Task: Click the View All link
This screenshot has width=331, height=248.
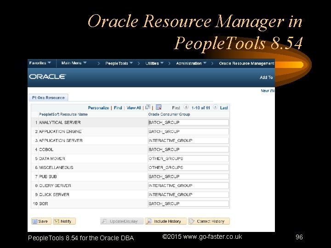Action: point(134,108)
